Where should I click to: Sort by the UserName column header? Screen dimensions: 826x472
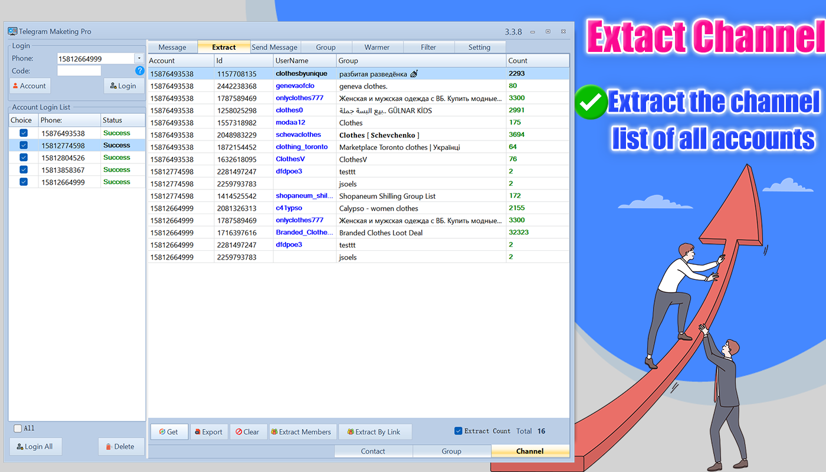[305, 61]
